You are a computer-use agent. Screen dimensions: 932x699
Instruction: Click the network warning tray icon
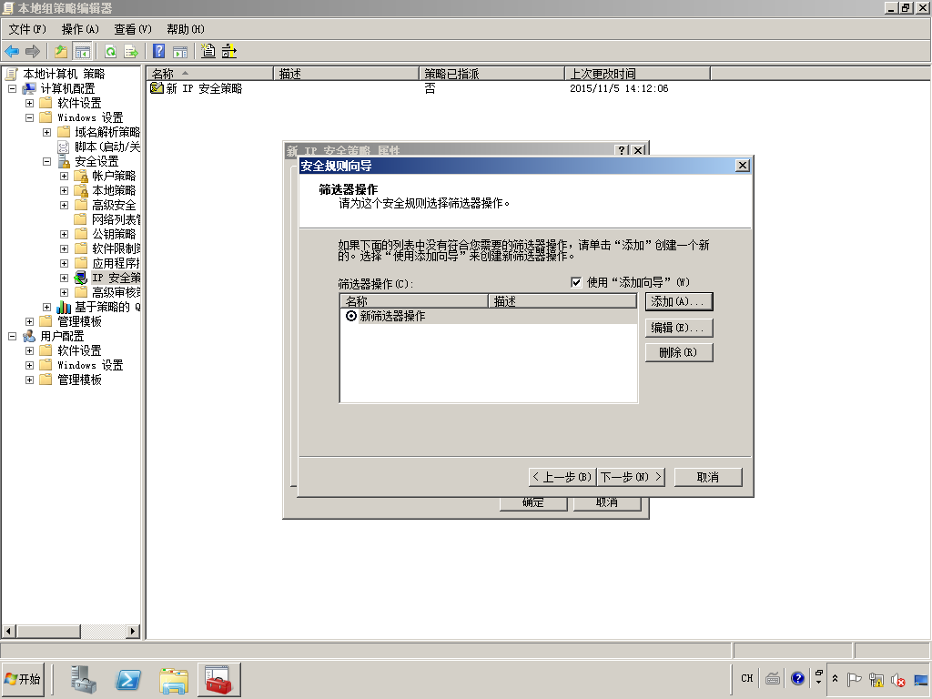(876, 679)
